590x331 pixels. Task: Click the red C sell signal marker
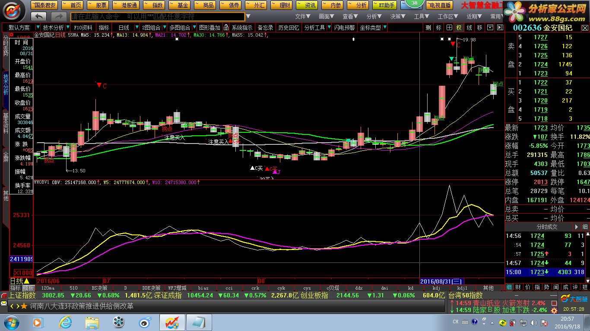(102, 86)
